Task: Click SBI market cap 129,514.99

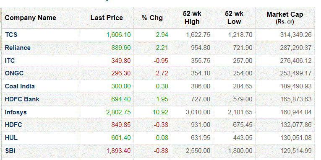Action: pos(296,151)
